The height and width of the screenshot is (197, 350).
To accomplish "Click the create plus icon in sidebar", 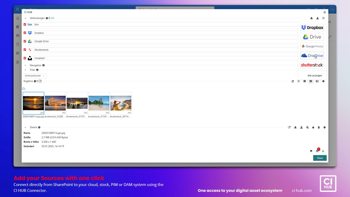I will (x=18, y=62).
